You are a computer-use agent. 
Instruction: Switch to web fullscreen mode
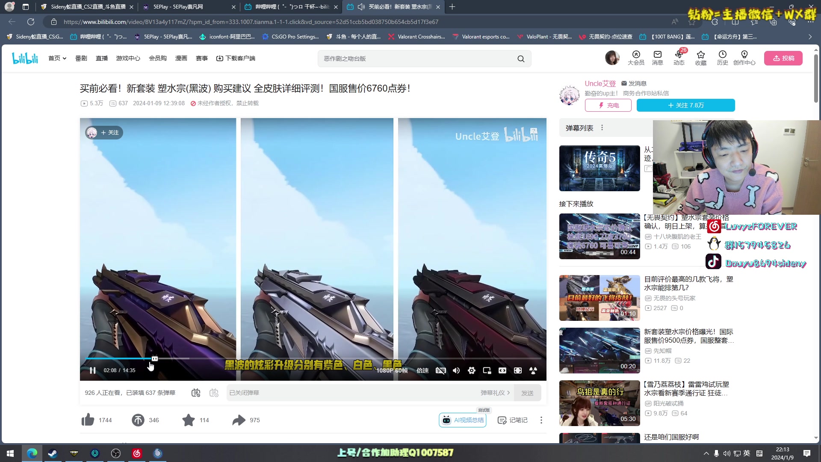[502, 370]
